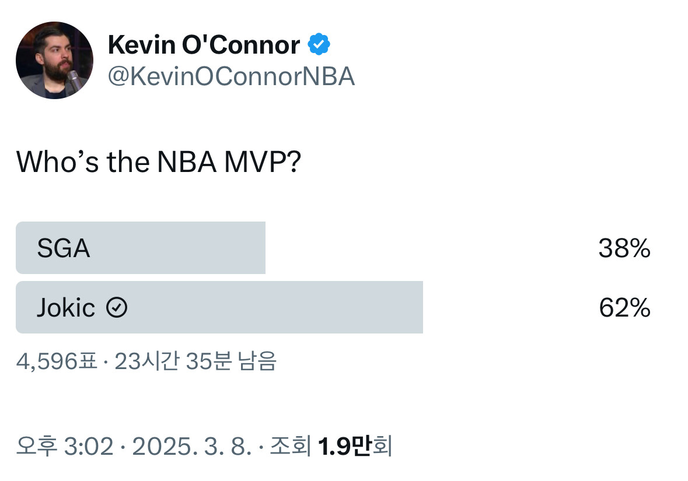
Task: Click the 23시간 35분 남음 remaining time
Action: coord(195,362)
